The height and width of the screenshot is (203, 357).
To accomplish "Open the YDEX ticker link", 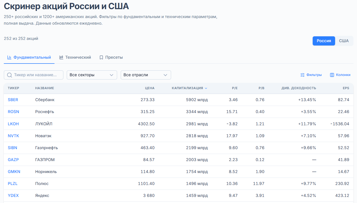I will [x=13, y=196].
